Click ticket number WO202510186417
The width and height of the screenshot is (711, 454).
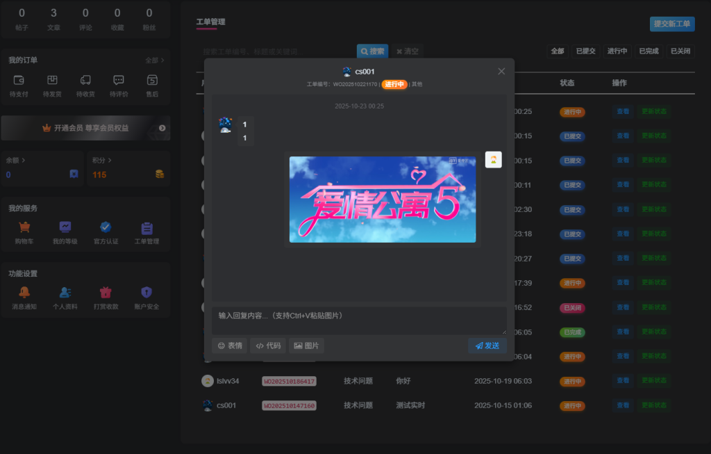[289, 382]
